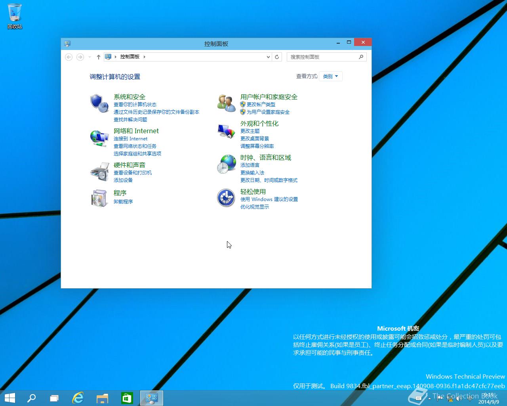Expand the address bar history dropdown
Screen dimensions: 507x406
tap(269, 57)
